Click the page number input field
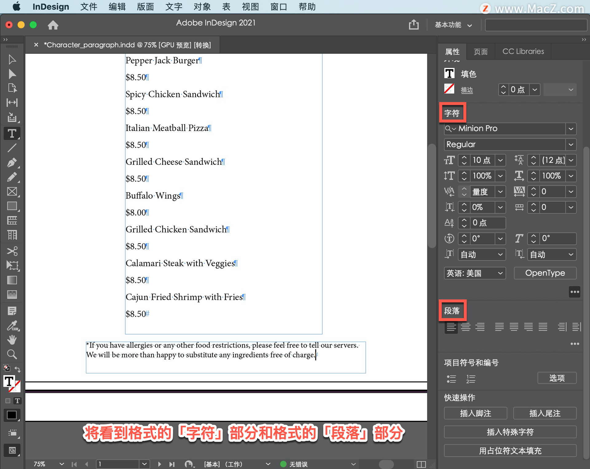Screen dimensions: 590x469 tap(118, 464)
